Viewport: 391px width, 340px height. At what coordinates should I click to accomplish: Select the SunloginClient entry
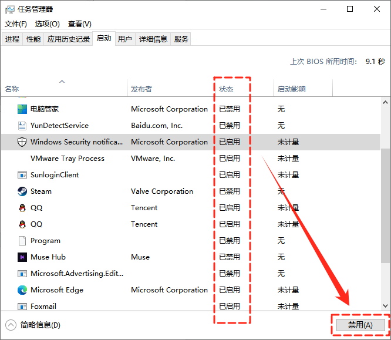point(55,175)
